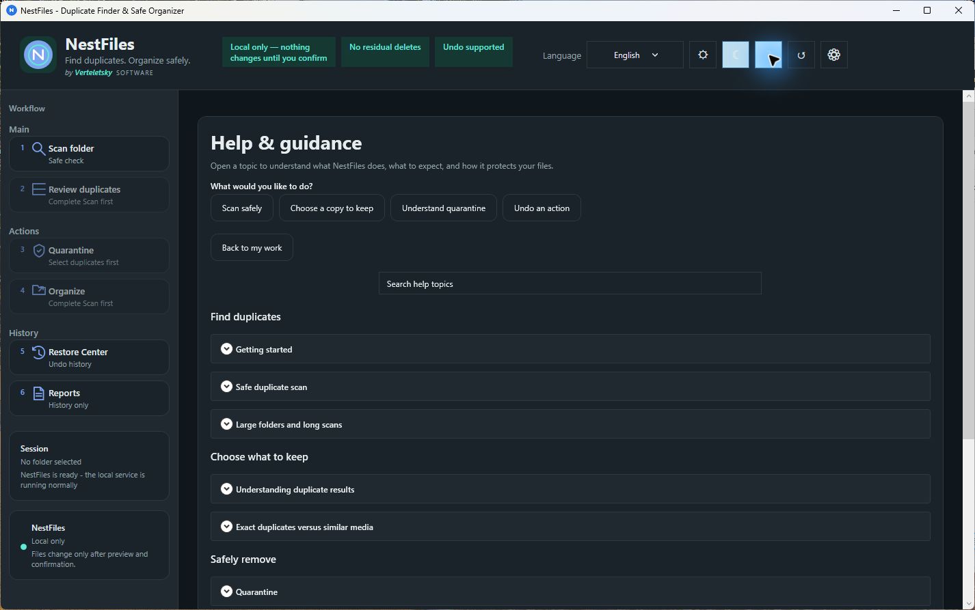The width and height of the screenshot is (975, 610).
Task: Expand the Quarantine help topic
Action: pos(570,592)
